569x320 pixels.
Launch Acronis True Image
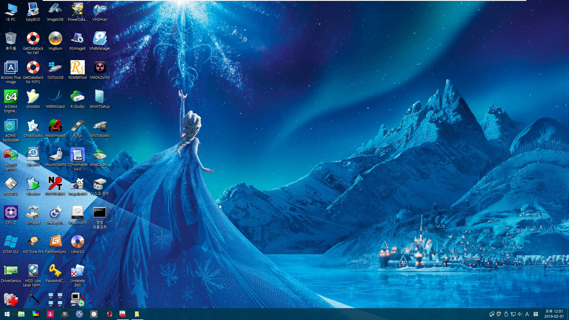point(11,72)
